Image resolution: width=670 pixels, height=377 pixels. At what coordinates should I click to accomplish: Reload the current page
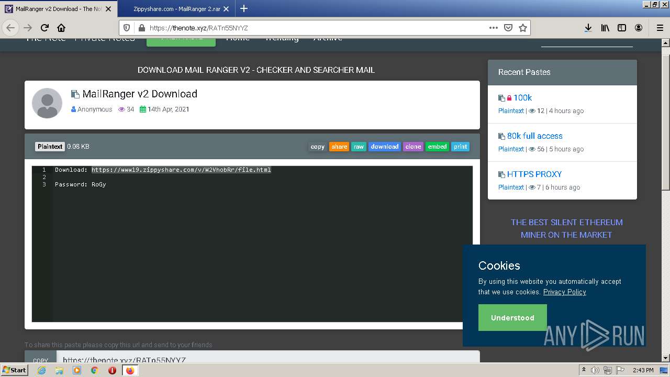[x=44, y=28]
